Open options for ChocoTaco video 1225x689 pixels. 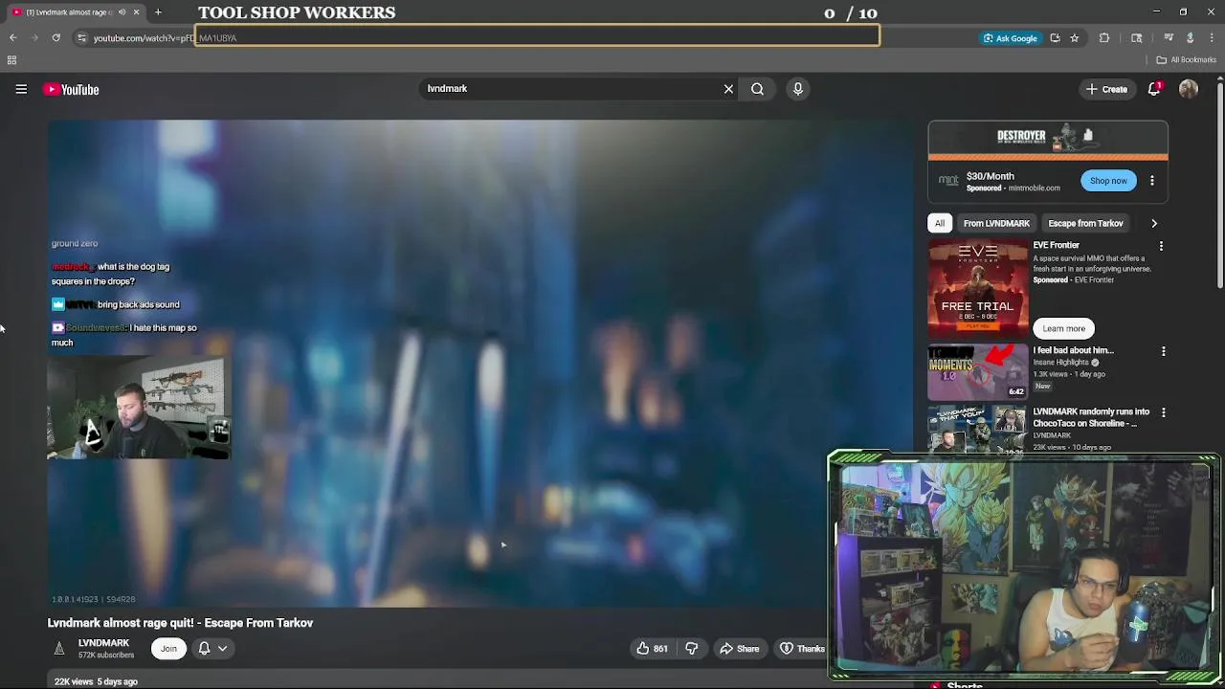point(1163,412)
